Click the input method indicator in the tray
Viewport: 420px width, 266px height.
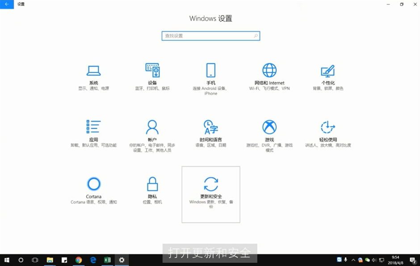pyautogui.click(x=339, y=259)
